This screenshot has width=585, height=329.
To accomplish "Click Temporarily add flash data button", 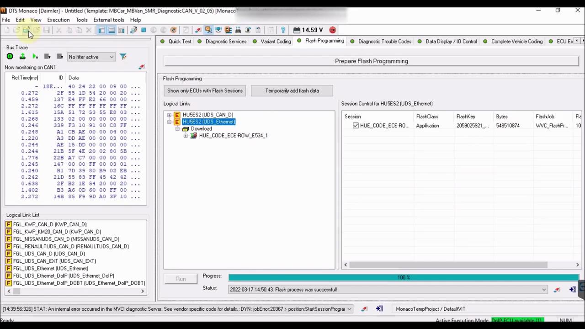I will [x=292, y=91].
